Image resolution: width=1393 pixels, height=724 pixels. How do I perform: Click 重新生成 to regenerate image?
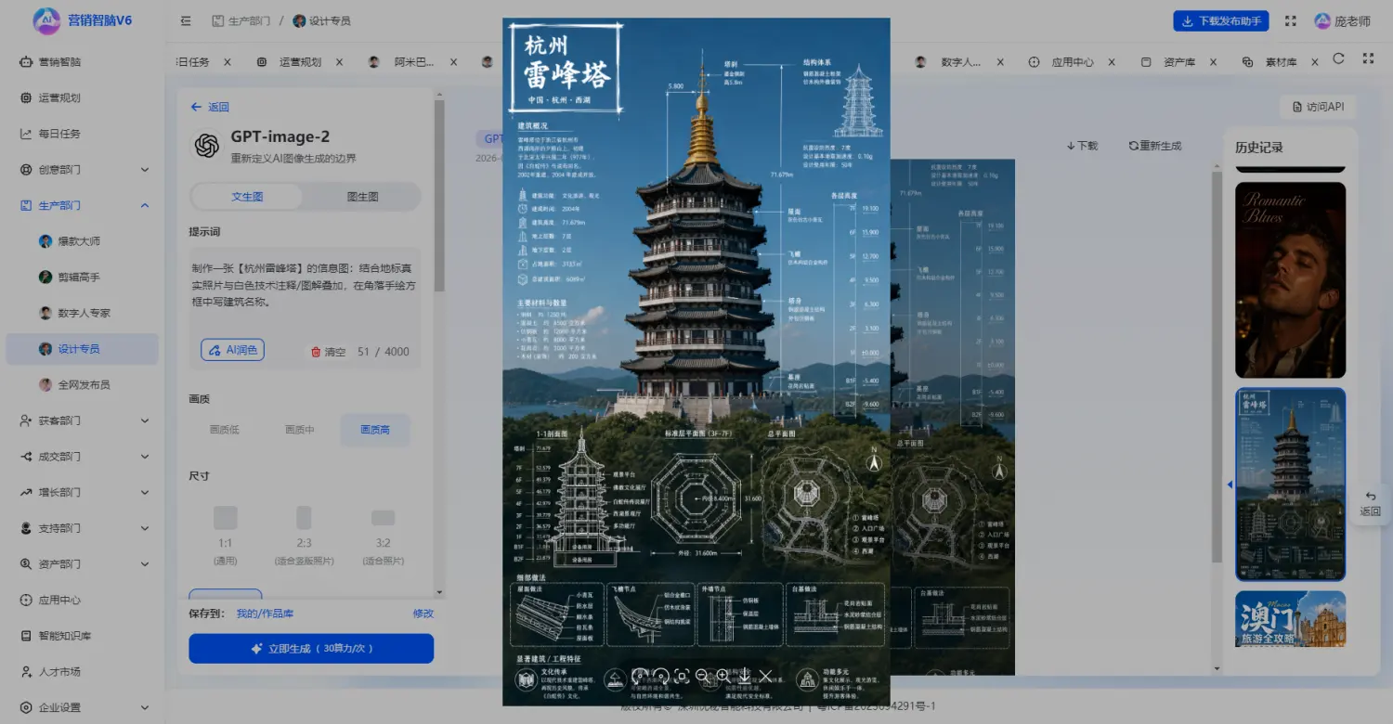point(1155,146)
